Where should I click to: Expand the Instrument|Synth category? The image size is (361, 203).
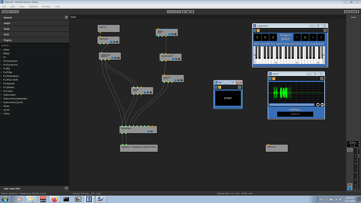coord(13,103)
